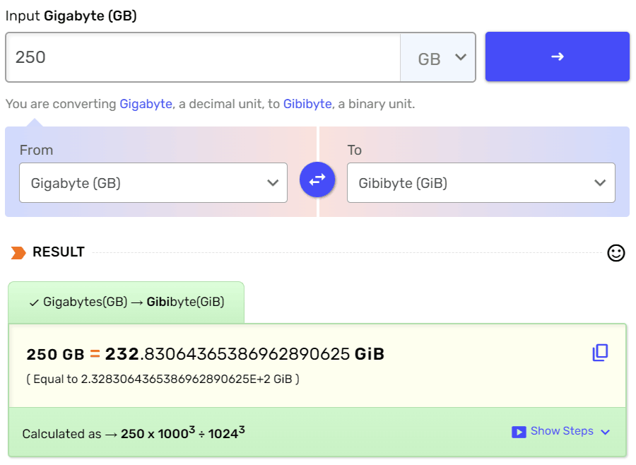Open the From Gigabyte (GB) dropdown
The image size is (636, 465).
point(153,182)
